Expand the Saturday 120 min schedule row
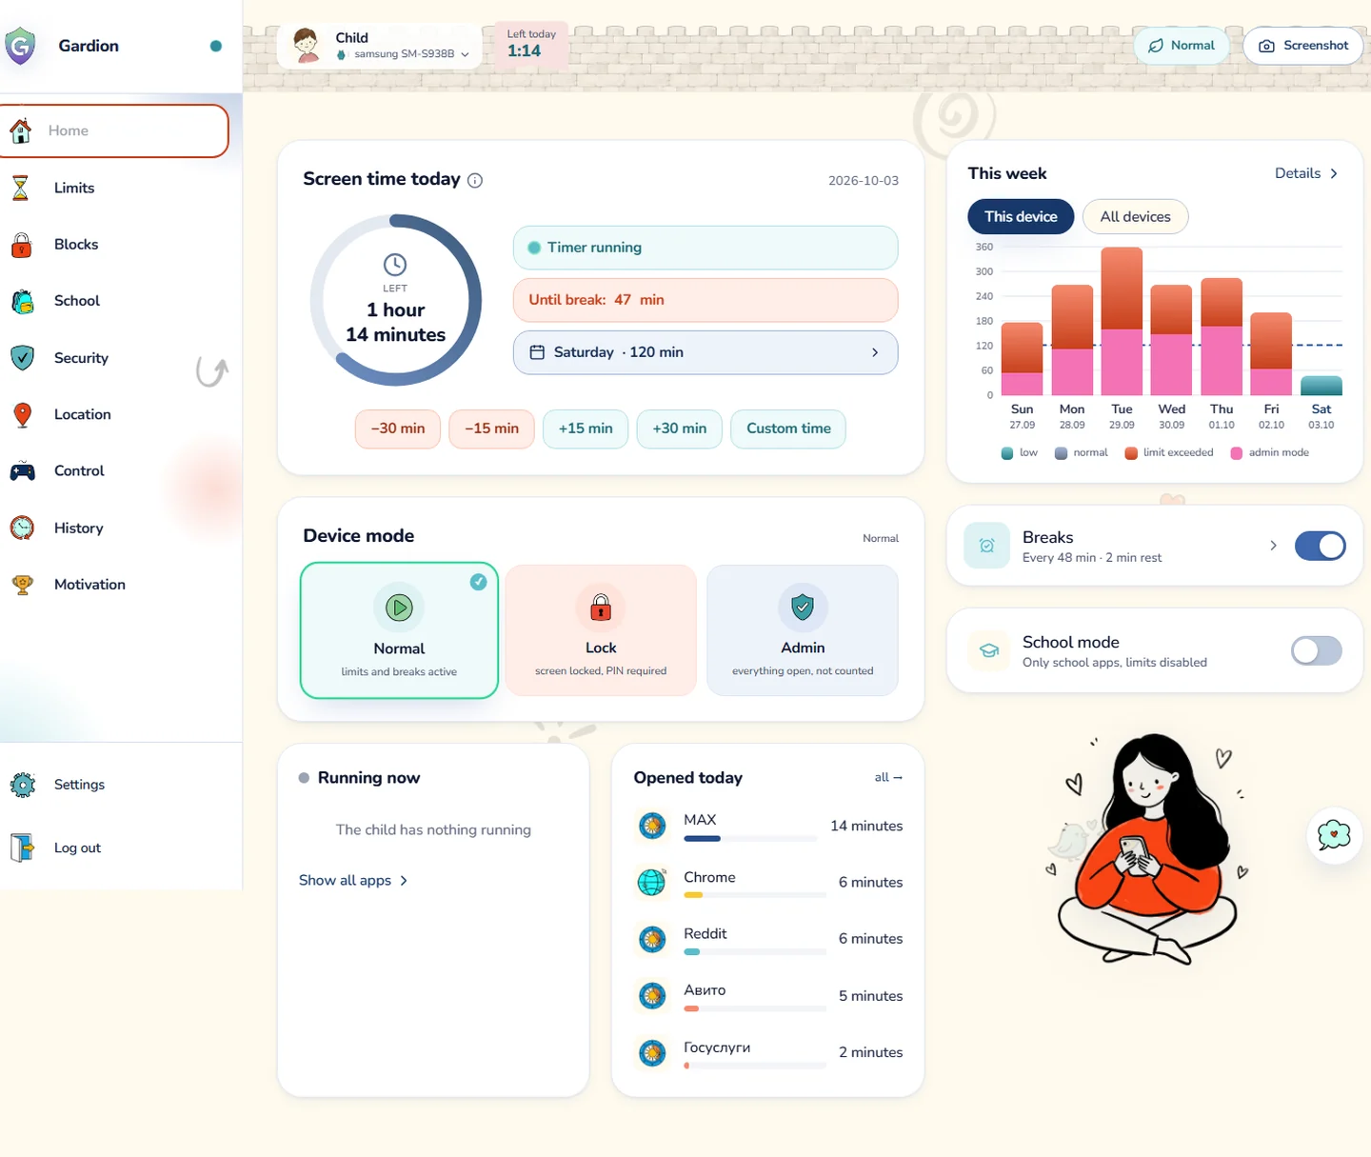The width and height of the screenshot is (1371, 1157). coord(705,352)
